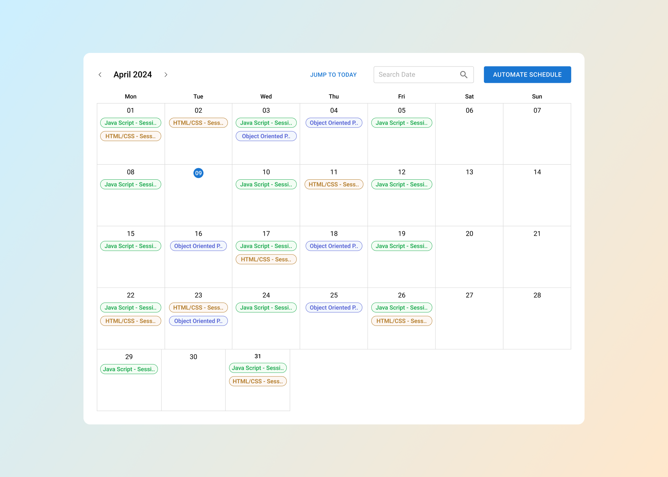Open Object Oriented event on April 16

[198, 246]
